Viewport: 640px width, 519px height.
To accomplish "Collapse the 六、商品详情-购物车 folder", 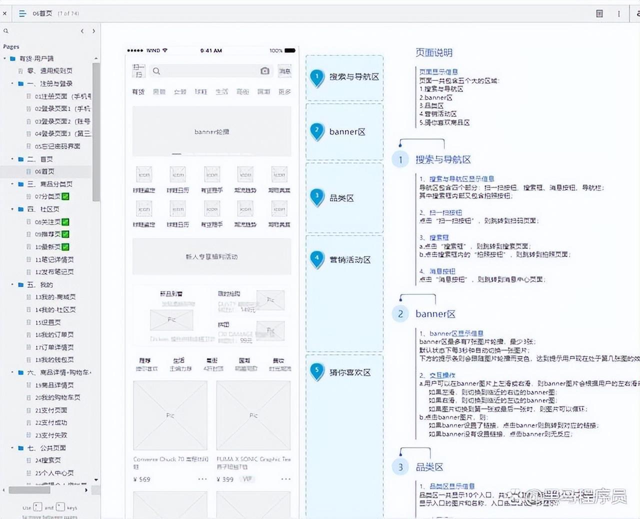I will 12,372.
